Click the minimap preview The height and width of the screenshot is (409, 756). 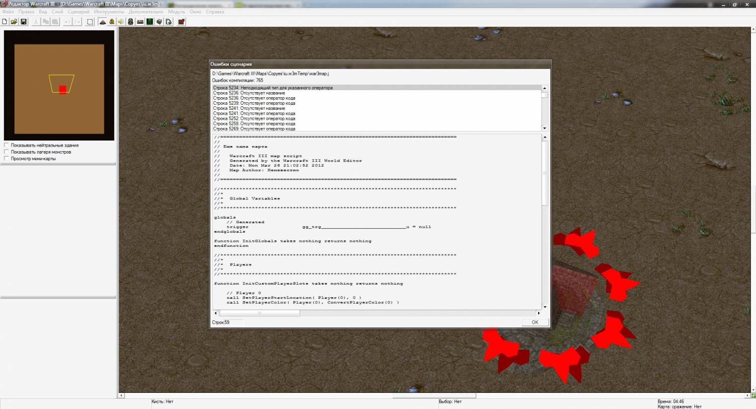point(59,85)
